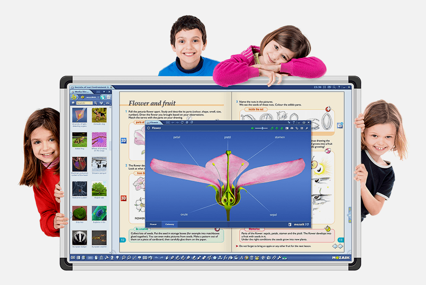Screen dimensions: 426x285
Task: Click the grid view icon in the Flower viewer
Action: click(x=302, y=128)
